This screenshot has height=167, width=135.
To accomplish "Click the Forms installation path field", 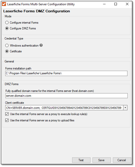I will click(x=66, y=73).
